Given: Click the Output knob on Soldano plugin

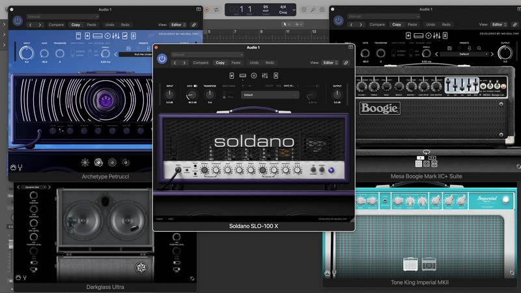Looking at the screenshot, I should [x=337, y=95].
